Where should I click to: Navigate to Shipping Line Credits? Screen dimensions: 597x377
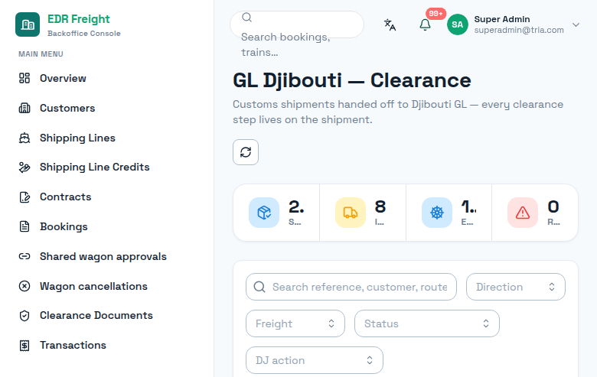(x=94, y=167)
